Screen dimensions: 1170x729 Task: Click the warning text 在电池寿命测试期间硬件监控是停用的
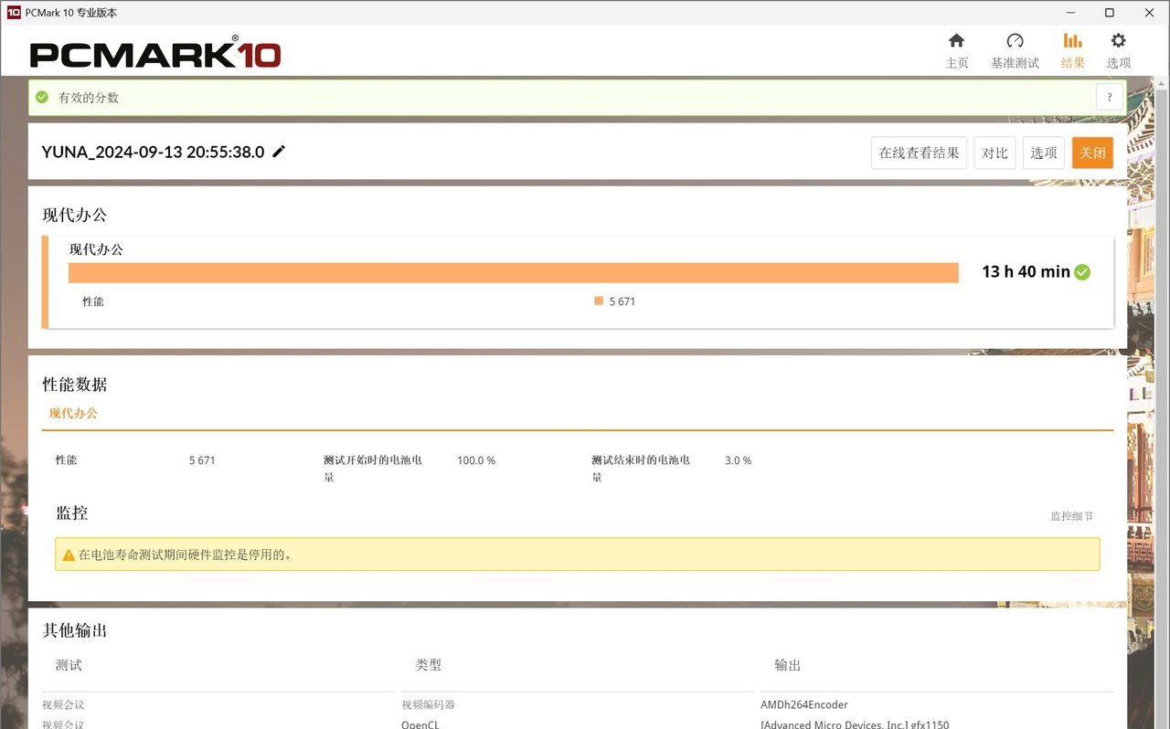(186, 555)
